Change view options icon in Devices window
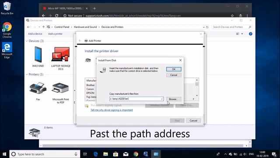 238,34
